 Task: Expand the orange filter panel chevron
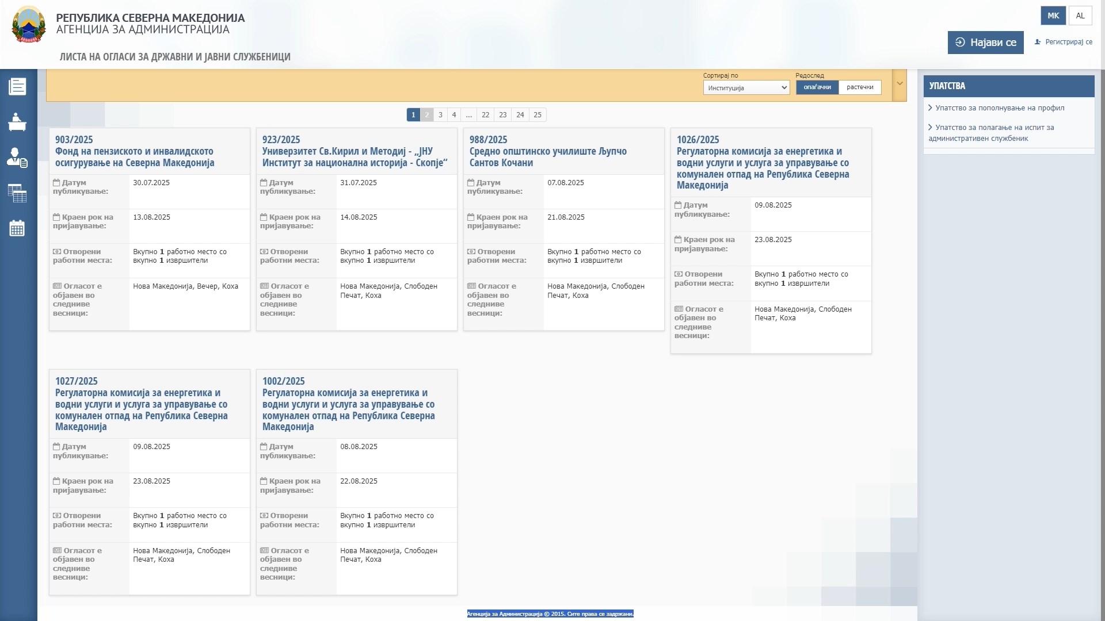pyautogui.click(x=899, y=84)
